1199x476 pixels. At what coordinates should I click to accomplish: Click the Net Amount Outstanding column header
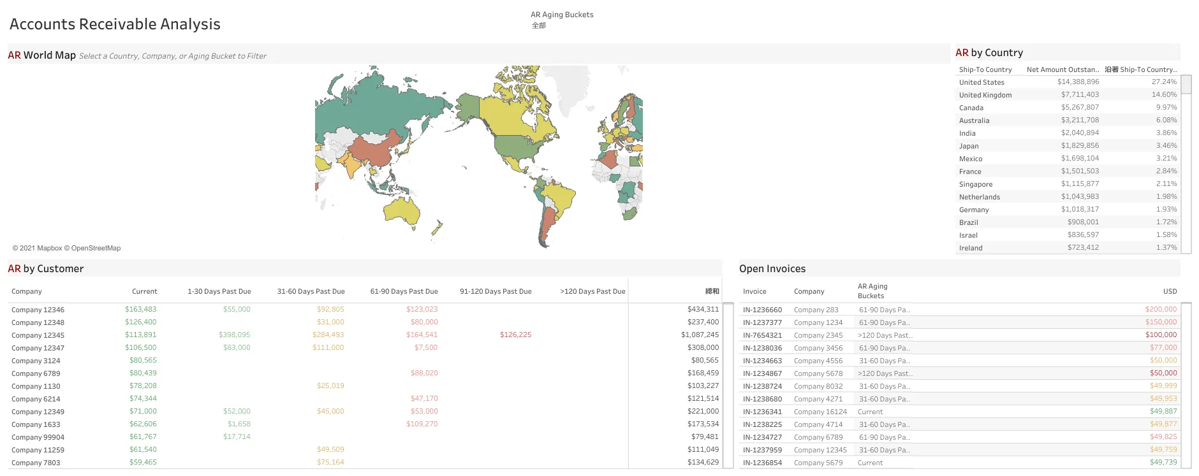[x=1063, y=69]
